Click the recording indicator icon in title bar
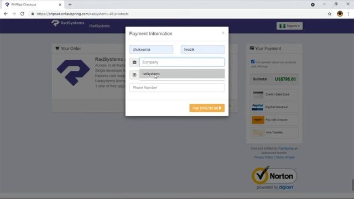This screenshot has height=199, width=354. pyautogui.click(x=313, y=4)
